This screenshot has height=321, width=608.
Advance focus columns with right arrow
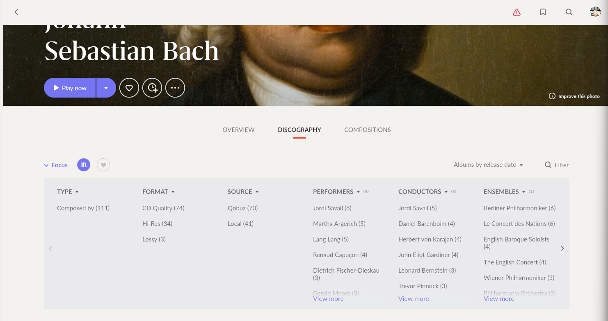tap(562, 248)
